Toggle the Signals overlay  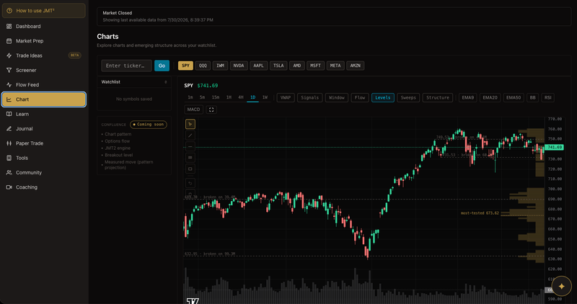click(310, 98)
